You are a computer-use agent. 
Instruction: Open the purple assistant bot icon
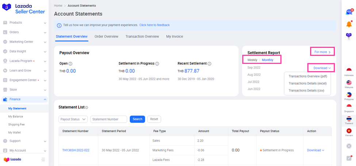(x=349, y=36)
